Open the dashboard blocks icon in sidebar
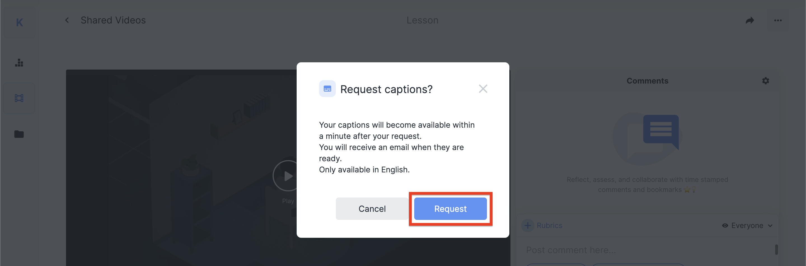 [x=19, y=63]
